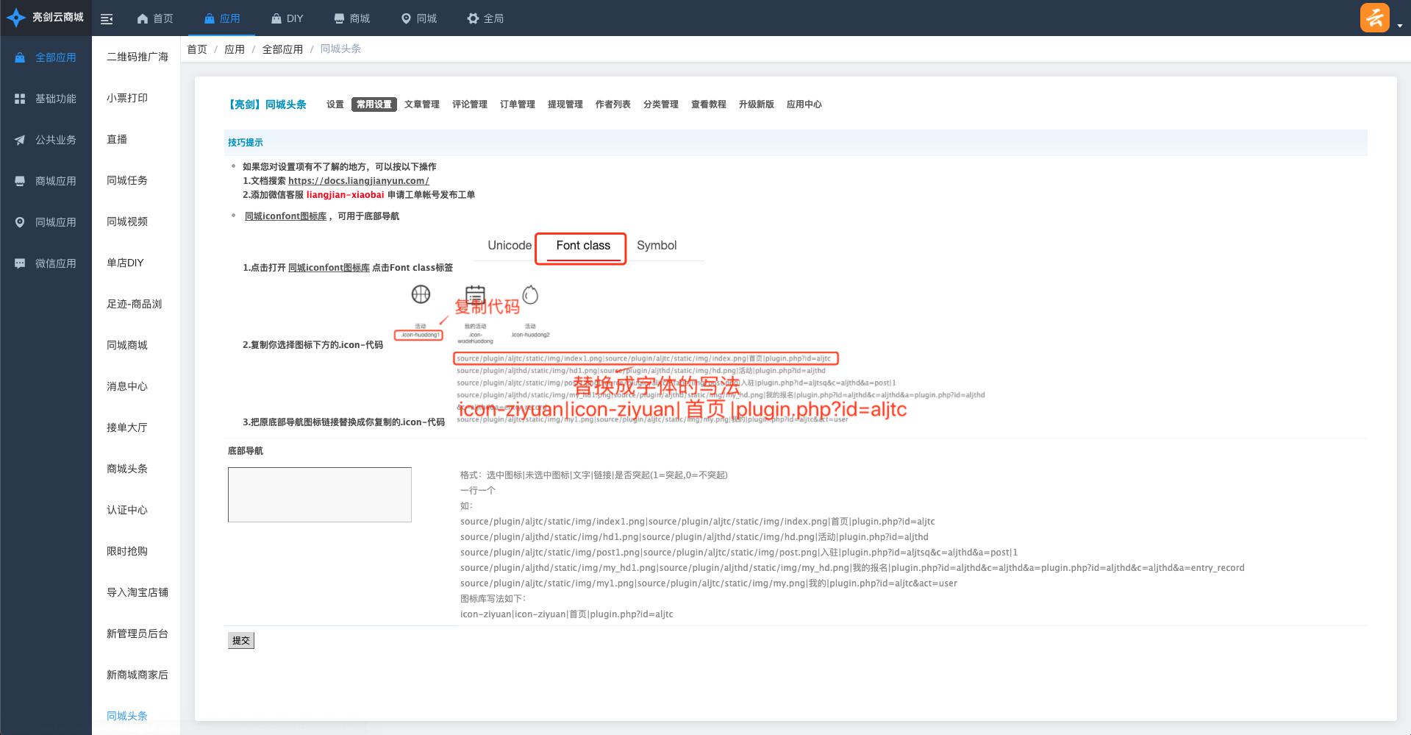Click 全部应用 in the breadcrumb
The height and width of the screenshot is (735, 1411).
282,49
